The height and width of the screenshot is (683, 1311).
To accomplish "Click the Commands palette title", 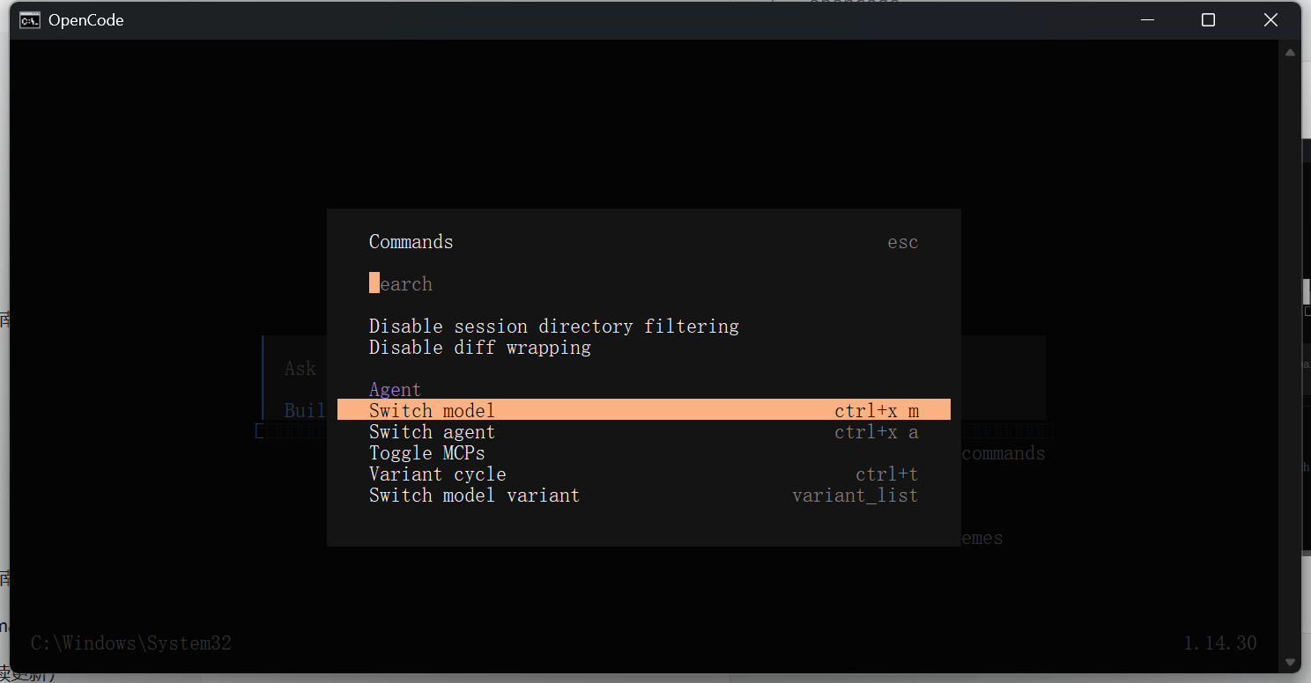I will [411, 242].
